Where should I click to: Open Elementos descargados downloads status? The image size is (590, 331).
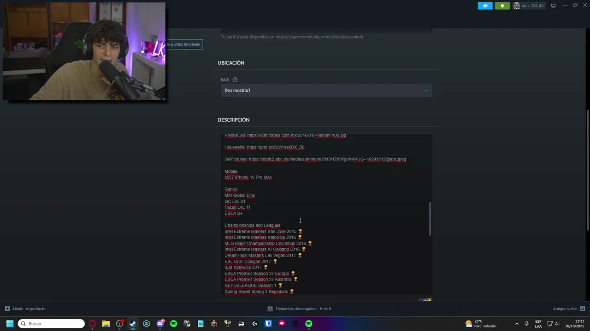point(303,309)
